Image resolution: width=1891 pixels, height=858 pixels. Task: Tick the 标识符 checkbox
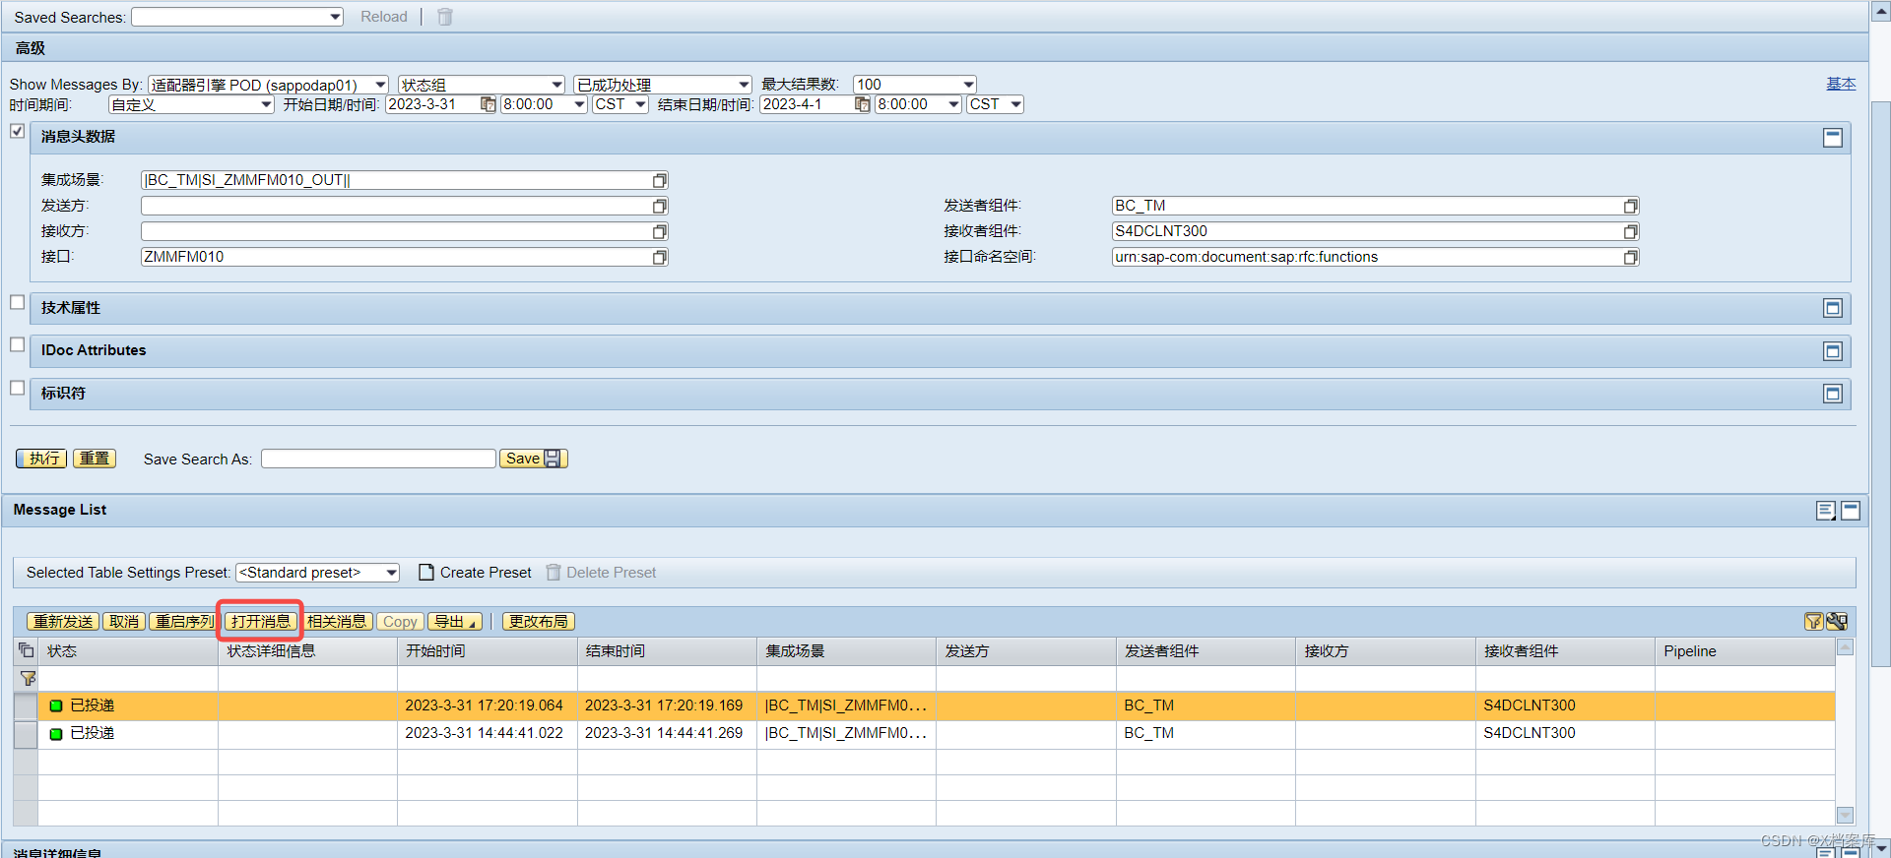click(17, 388)
